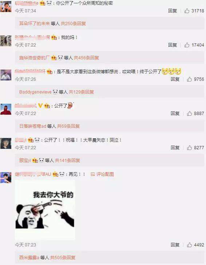This screenshot has width=206, height=265.
Task: Click thumbs-up icon next to 17404
Action: tap(187, 45)
